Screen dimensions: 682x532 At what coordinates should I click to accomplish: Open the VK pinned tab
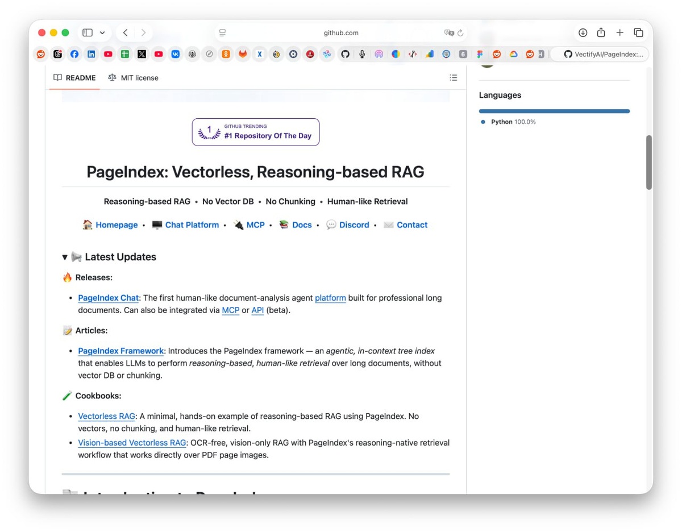coord(176,54)
